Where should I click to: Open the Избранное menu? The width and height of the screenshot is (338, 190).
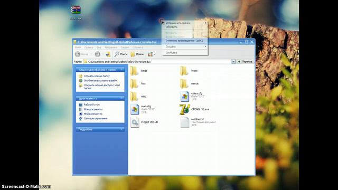[x=111, y=47]
